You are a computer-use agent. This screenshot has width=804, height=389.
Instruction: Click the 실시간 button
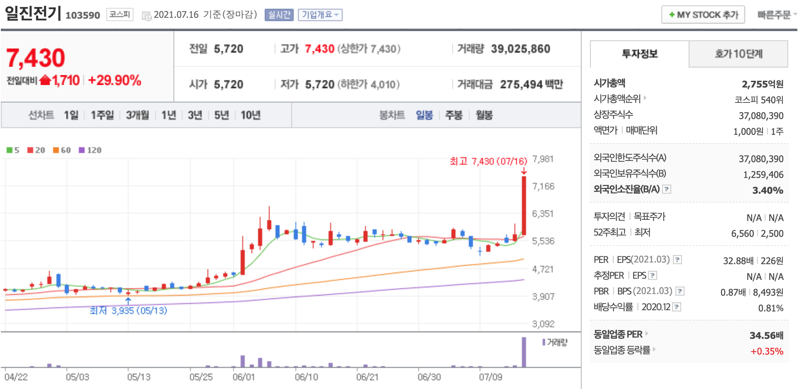pyautogui.click(x=279, y=15)
